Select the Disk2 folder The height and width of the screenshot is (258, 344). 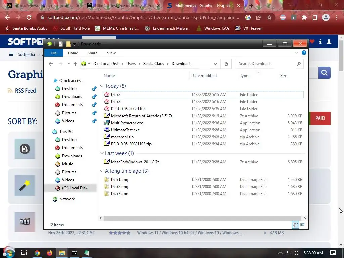pyautogui.click(x=203, y=95)
